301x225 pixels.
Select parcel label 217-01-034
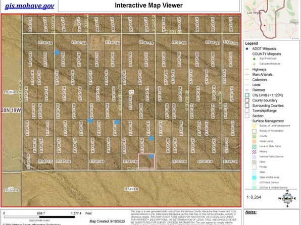[x=131, y=189]
